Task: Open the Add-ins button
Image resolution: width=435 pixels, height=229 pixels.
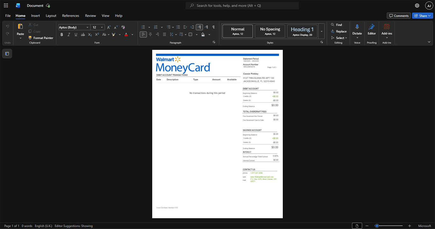Action: (387, 30)
